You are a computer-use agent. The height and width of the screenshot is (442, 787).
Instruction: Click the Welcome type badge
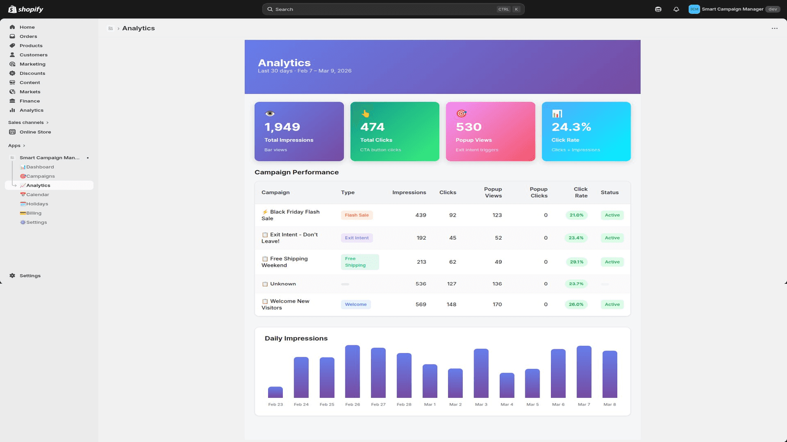click(356, 304)
